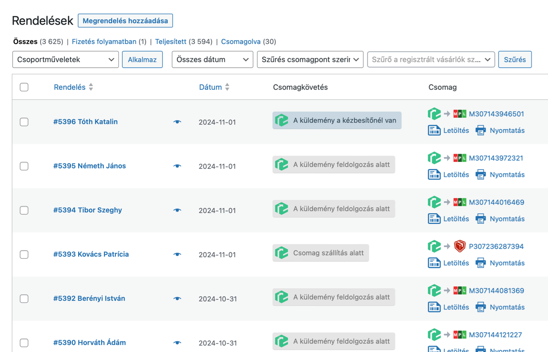
Task: Click the Packeta icon in order #5396 row
Action: point(434,114)
